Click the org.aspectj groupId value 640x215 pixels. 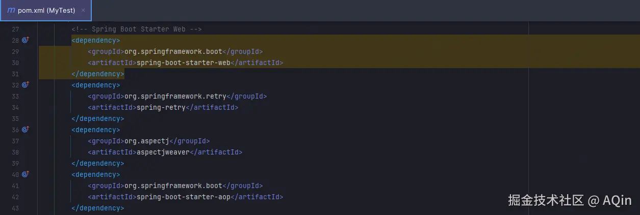click(x=146, y=141)
